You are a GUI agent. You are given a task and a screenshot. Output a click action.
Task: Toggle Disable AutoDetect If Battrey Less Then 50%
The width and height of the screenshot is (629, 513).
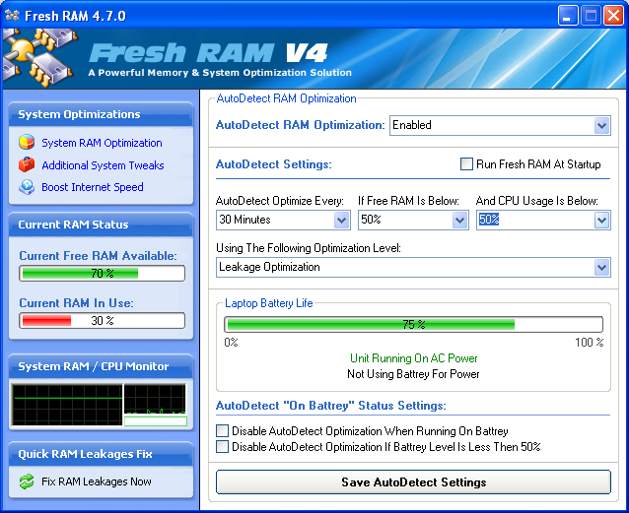point(222,446)
